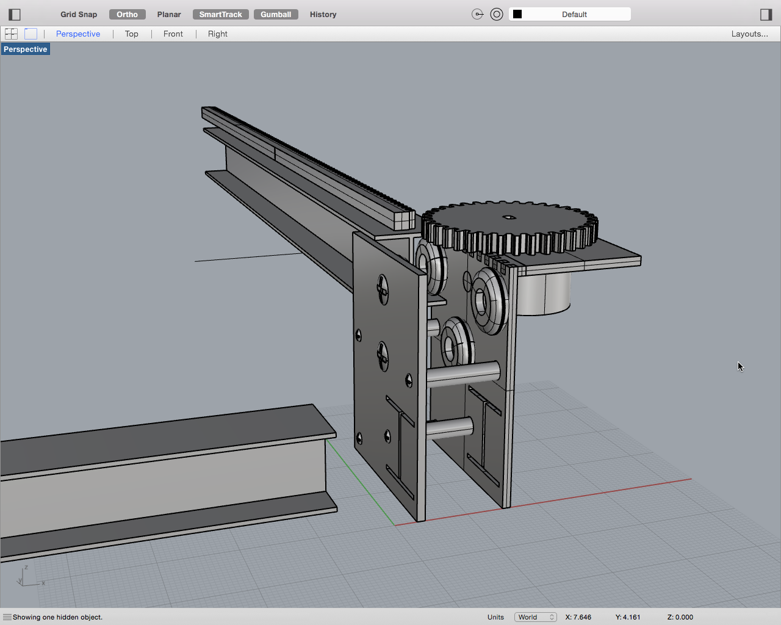The width and height of the screenshot is (781, 625).
Task: Toggle the left sidebar panel icon
Action: coord(15,14)
